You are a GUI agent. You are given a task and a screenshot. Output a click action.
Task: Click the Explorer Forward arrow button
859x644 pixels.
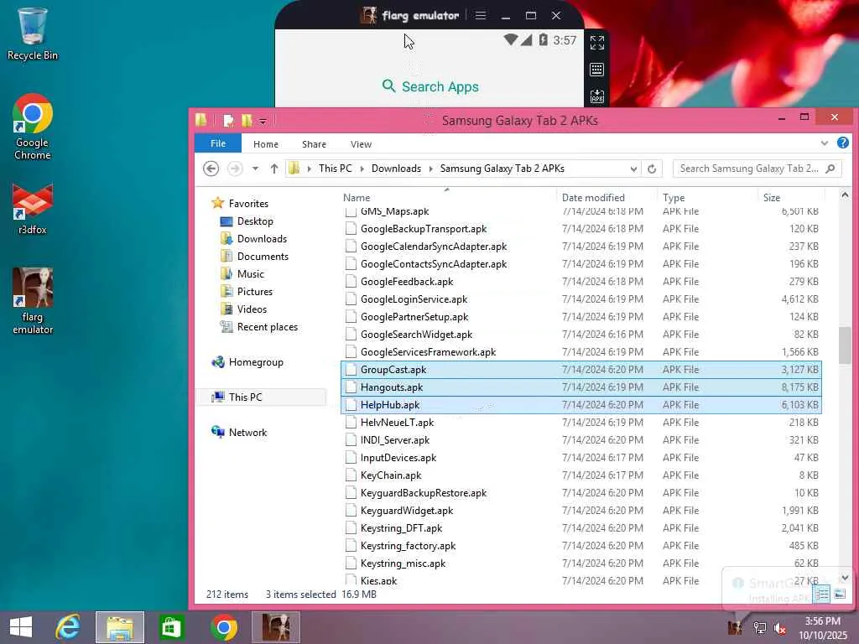pyautogui.click(x=235, y=169)
